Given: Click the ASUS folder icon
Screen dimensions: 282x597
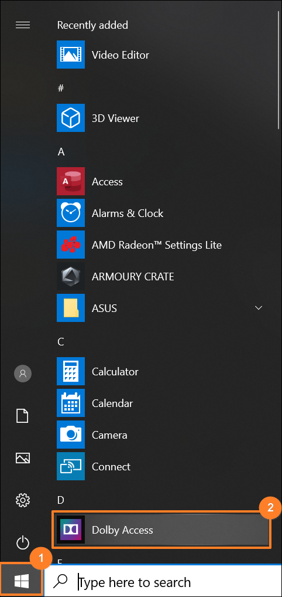Looking at the screenshot, I should tap(71, 308).
